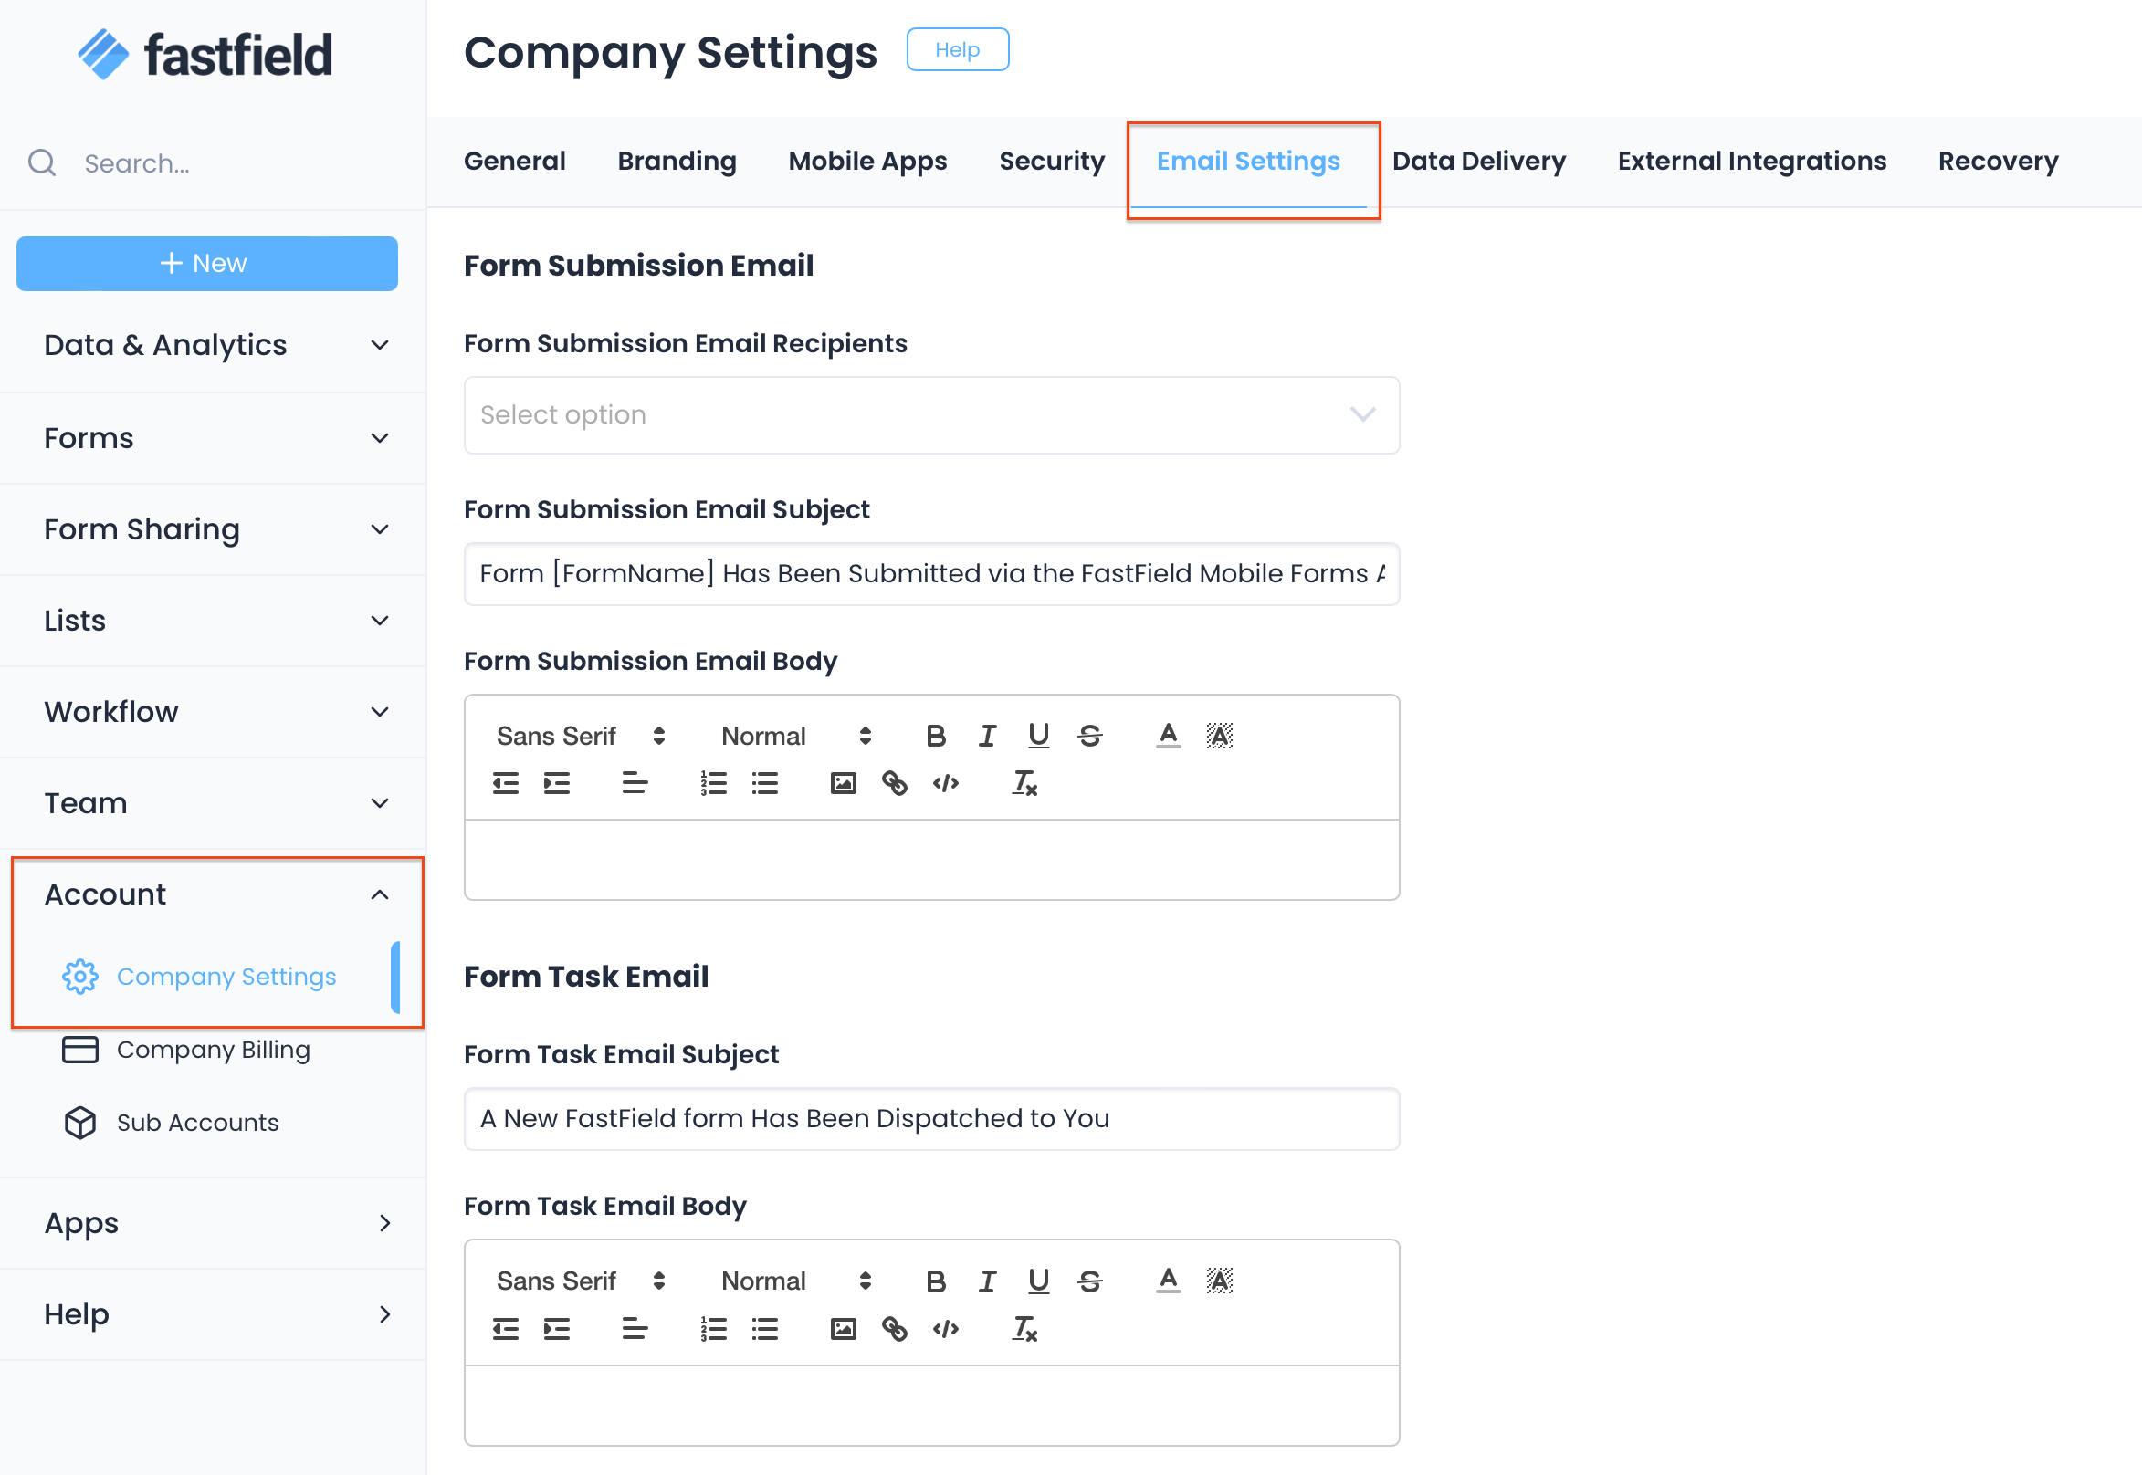Click Italic icon in Form Task Email Body toolbar
This screenshot has width=2142, height=1475.
pyautogui.click(x=987, y=1281)
